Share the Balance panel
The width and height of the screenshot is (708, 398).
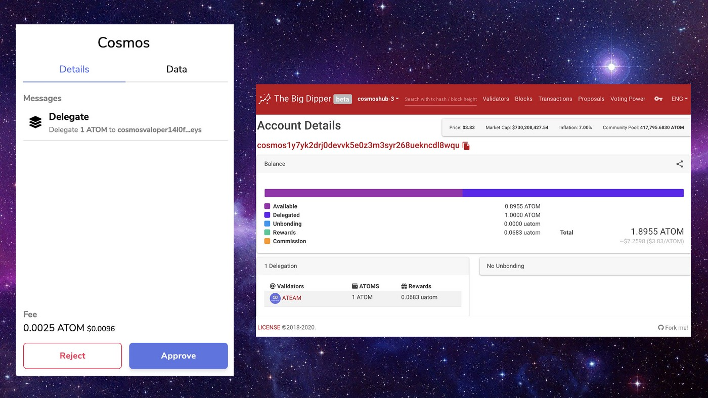[x=680, y=164]
